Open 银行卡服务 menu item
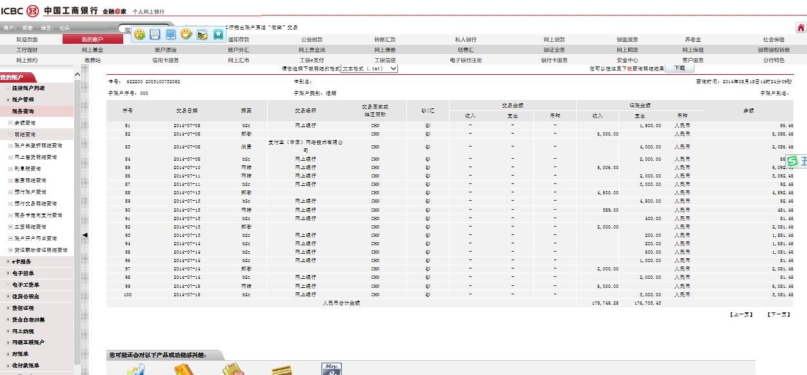807x375 pixels. pos(554,60)
